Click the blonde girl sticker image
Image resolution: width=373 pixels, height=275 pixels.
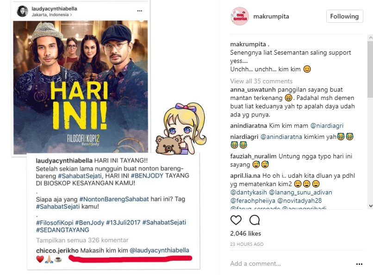181,128
